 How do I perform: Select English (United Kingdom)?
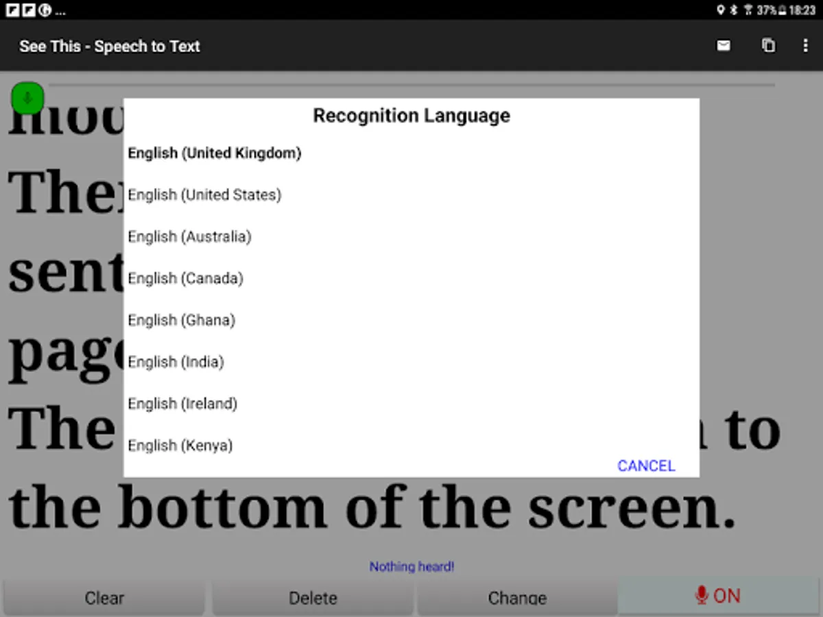coord(411,153)
